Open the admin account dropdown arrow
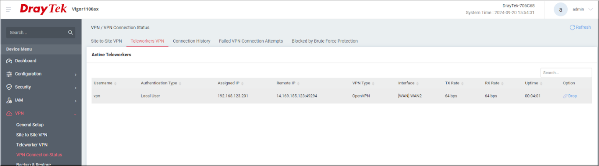 tap(591, 9)
